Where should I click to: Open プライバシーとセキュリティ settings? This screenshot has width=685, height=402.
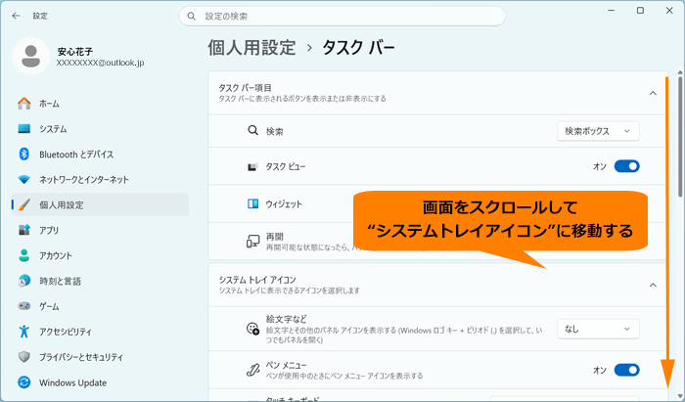101,357
